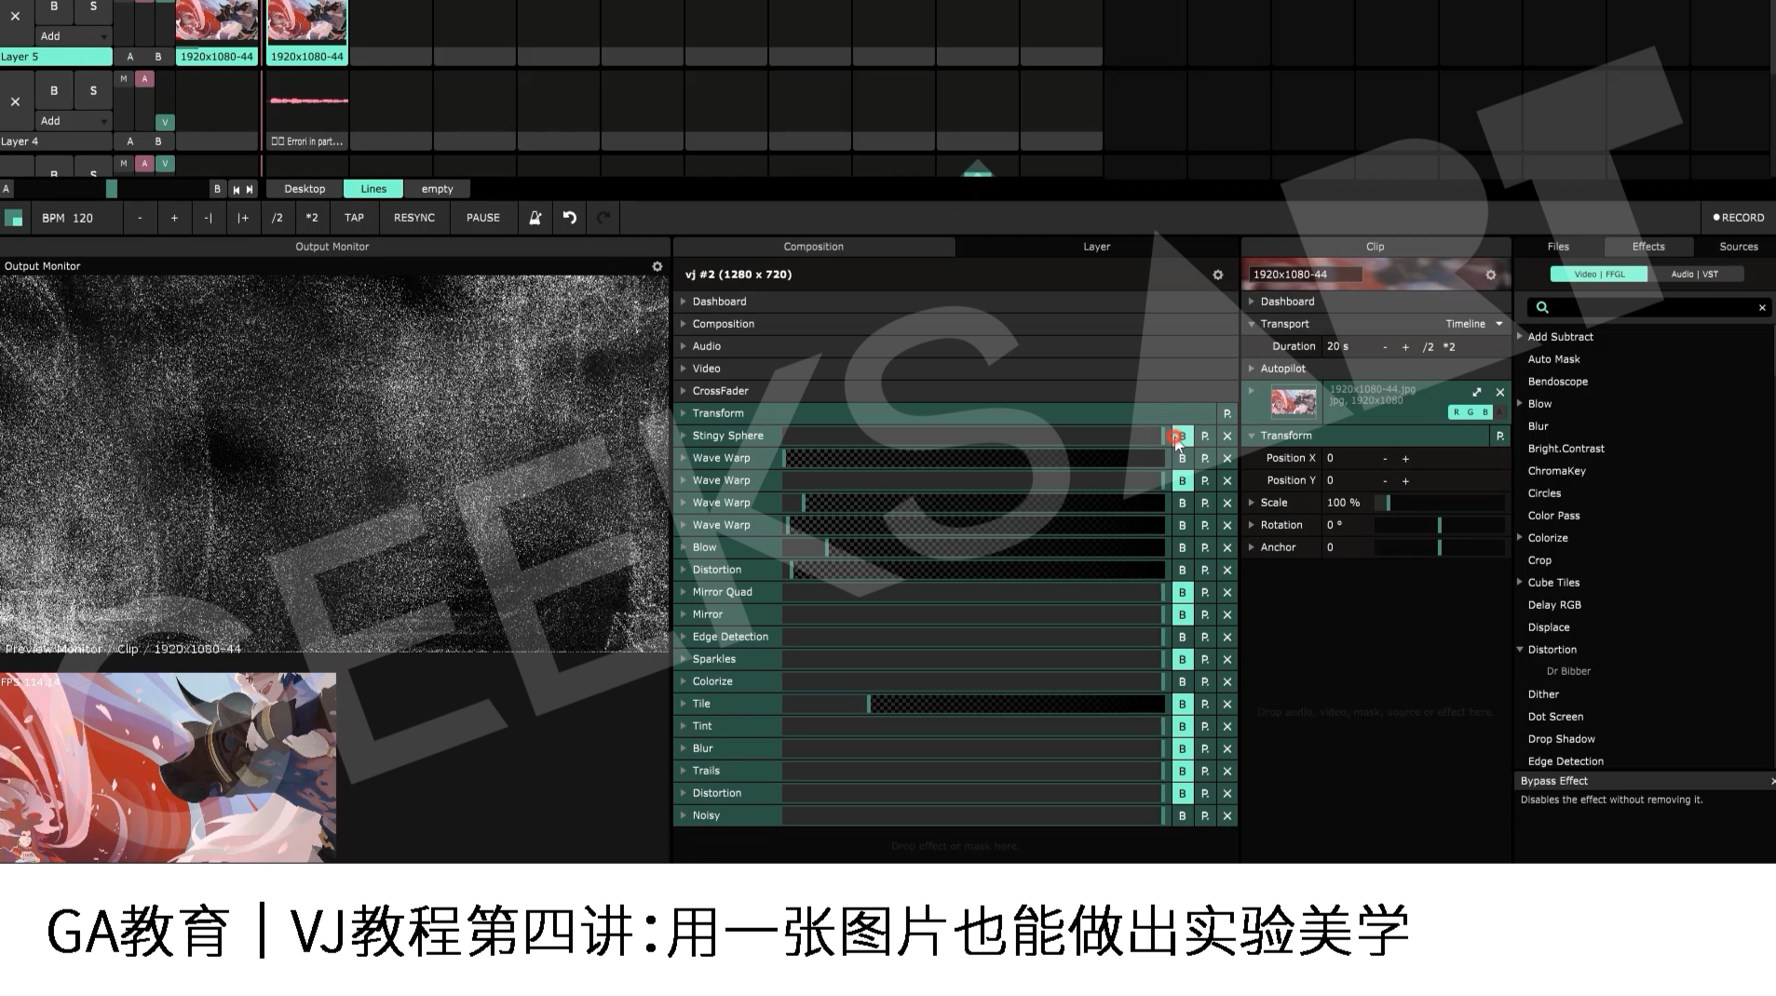
Task: Expand the composition Dashboard section
Action: click(x=684, y=302)
